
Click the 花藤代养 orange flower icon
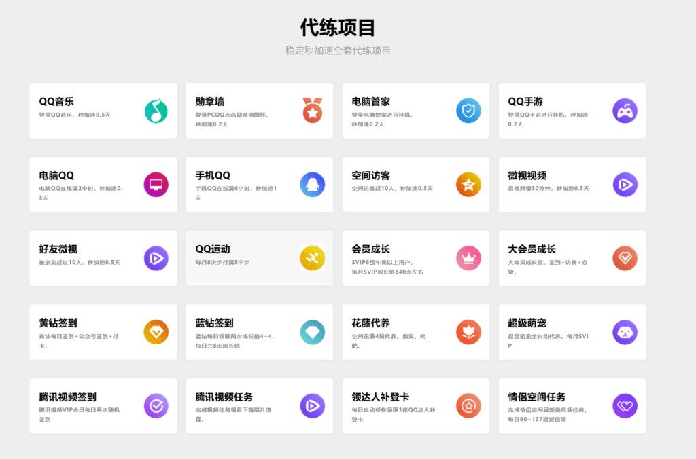coord(469,332)
